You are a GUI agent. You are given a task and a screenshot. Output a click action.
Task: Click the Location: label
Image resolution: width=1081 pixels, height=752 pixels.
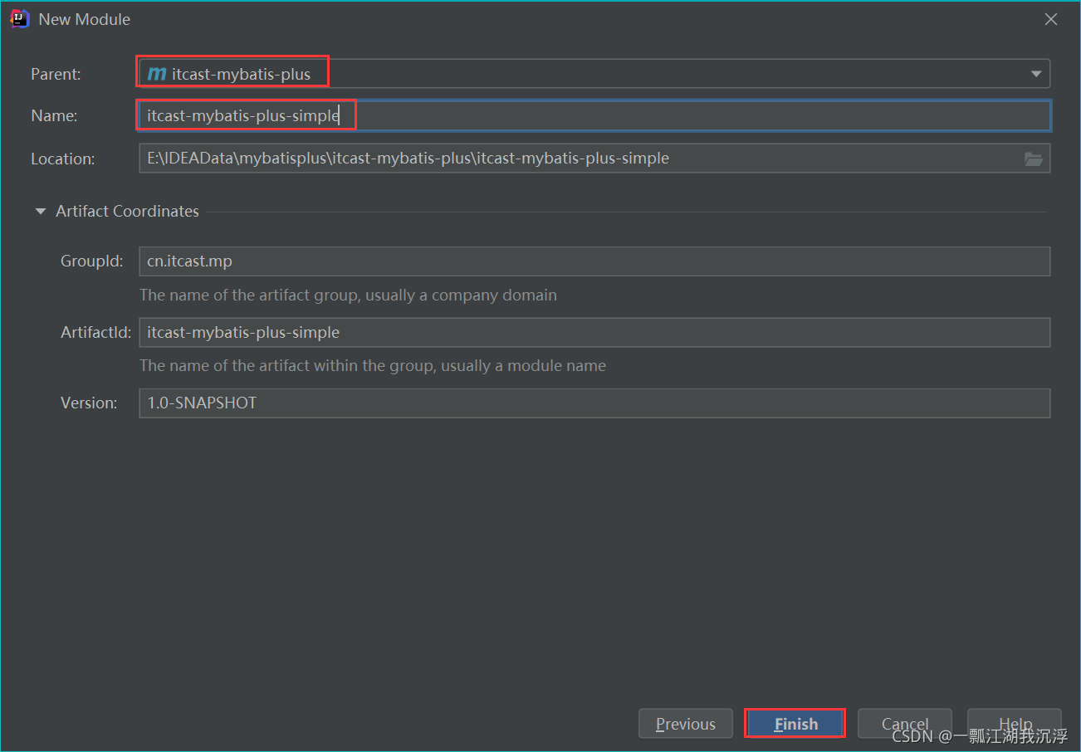tap(63, 159)
